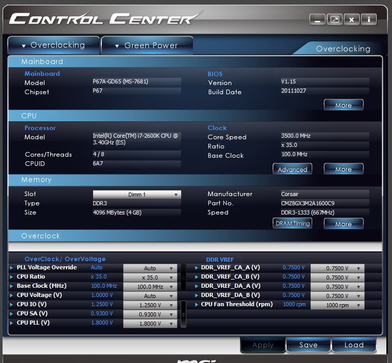Screen dimensions: 392x363
Task: Open DRAM Timing settings
Action: click(x=292, y=223)
